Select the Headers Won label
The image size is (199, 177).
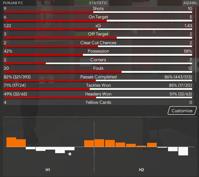click(98, 94)
